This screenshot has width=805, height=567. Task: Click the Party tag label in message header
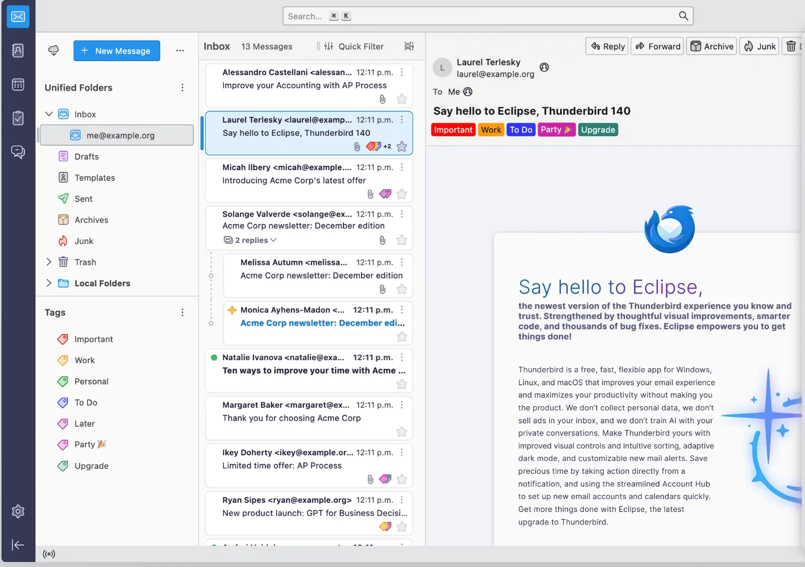point(557,130)
